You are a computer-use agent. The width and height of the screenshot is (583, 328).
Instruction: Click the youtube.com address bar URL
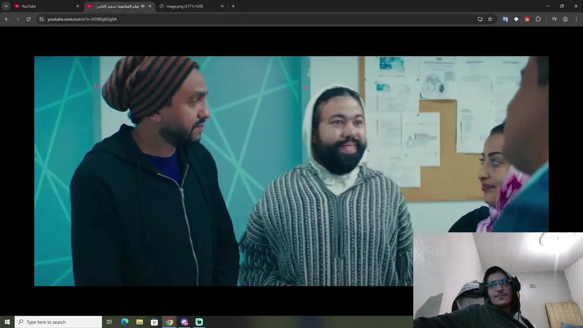click(82, 19)
